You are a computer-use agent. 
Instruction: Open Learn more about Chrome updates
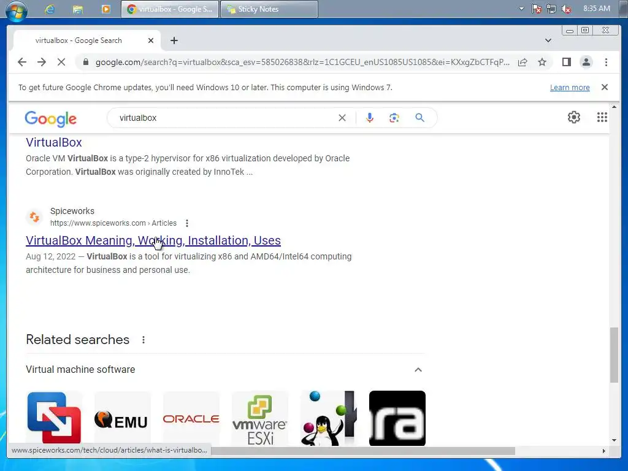[x=570, y=87]
